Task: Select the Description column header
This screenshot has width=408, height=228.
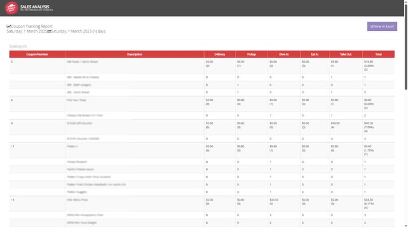Action: click(134, 54)
